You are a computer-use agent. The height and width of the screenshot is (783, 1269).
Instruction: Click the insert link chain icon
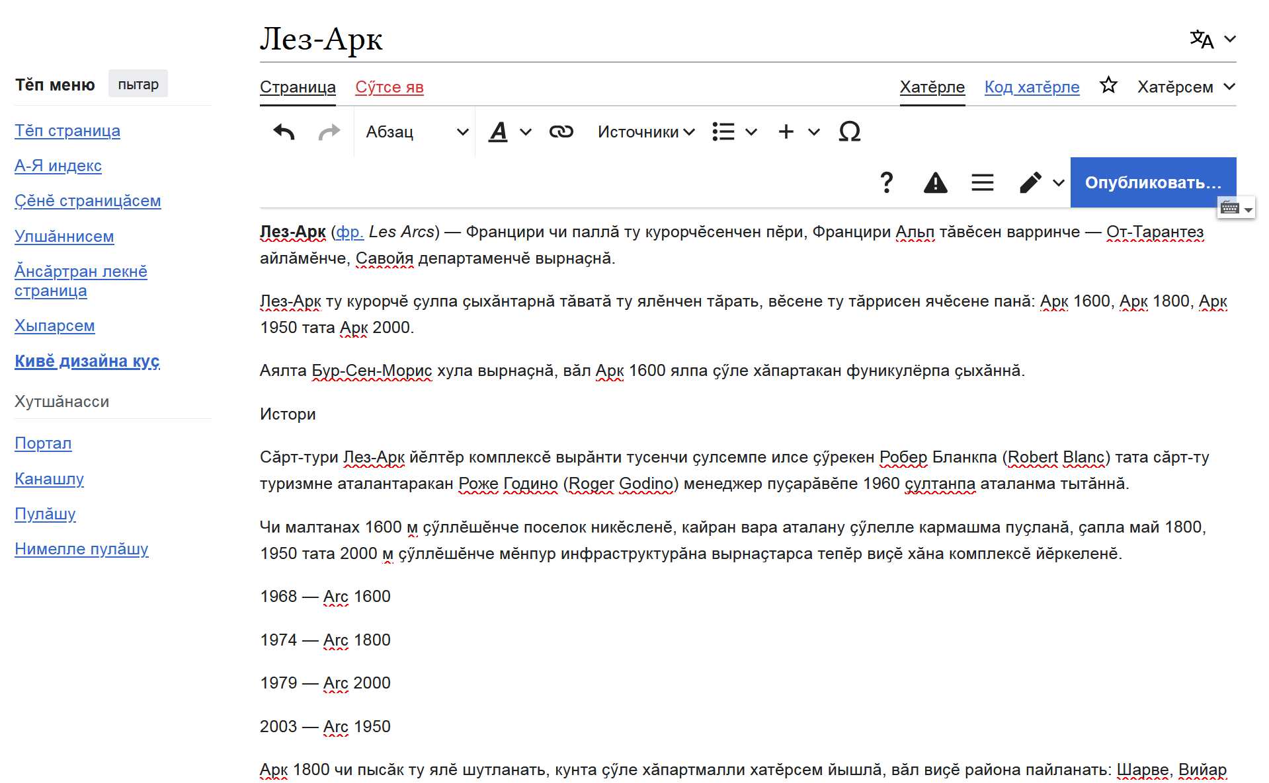[x=561, y=132]
